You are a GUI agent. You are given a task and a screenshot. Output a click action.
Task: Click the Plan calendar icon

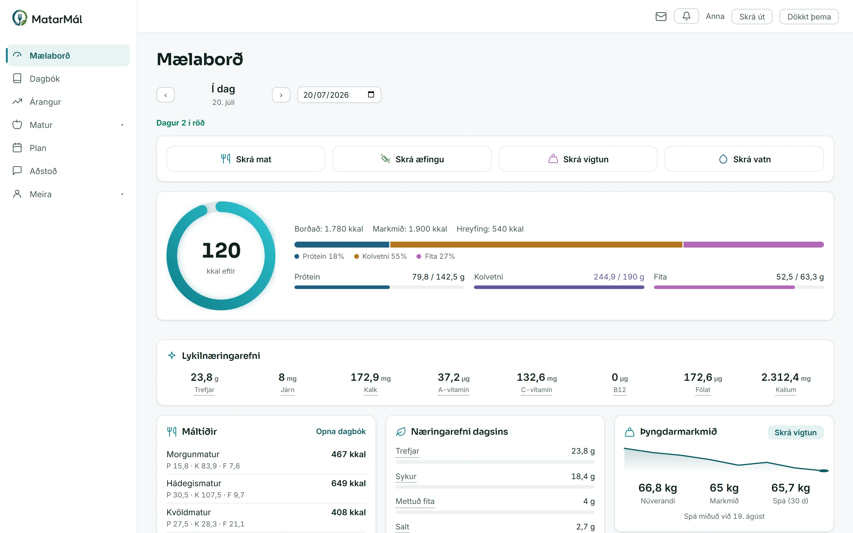(17, 148)
